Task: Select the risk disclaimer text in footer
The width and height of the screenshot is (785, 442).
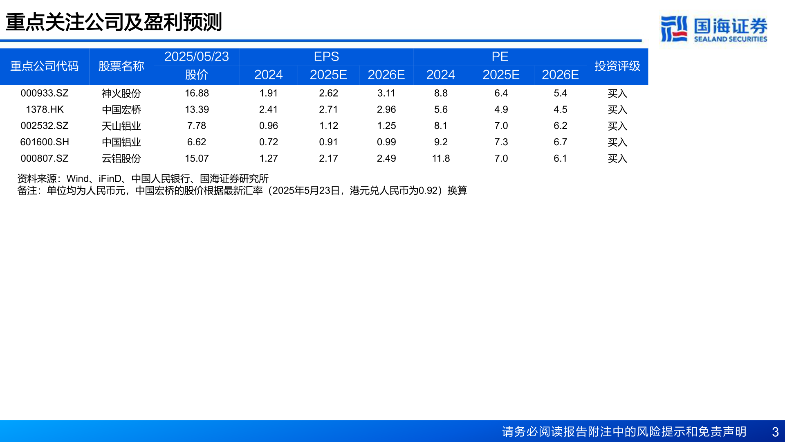Action: click(x=624, y=431)
